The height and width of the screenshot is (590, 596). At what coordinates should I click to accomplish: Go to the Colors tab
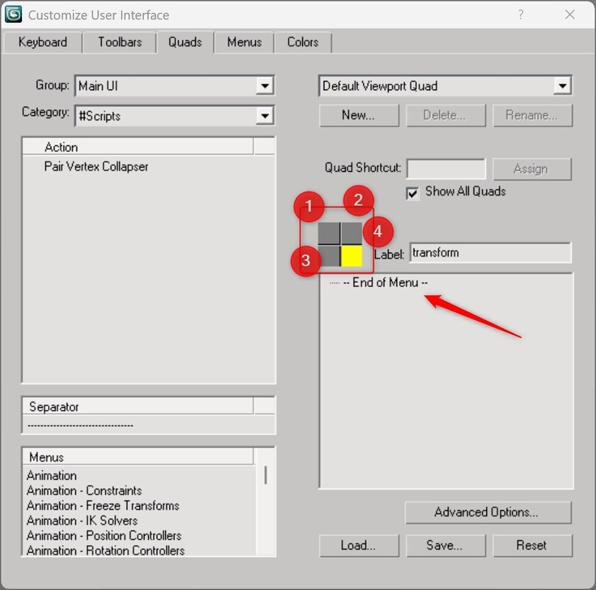303,42
